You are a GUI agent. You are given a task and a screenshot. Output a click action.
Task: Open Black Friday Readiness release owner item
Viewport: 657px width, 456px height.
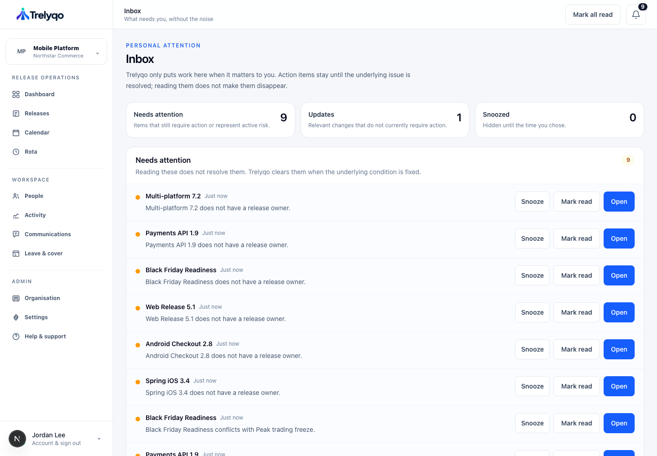619,275
